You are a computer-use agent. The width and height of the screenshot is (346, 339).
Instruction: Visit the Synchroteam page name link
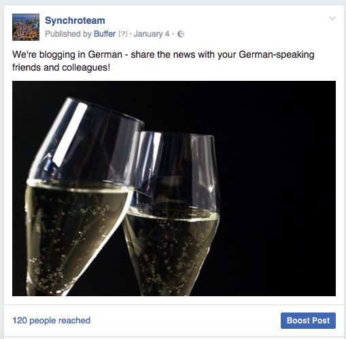(75, 20)
